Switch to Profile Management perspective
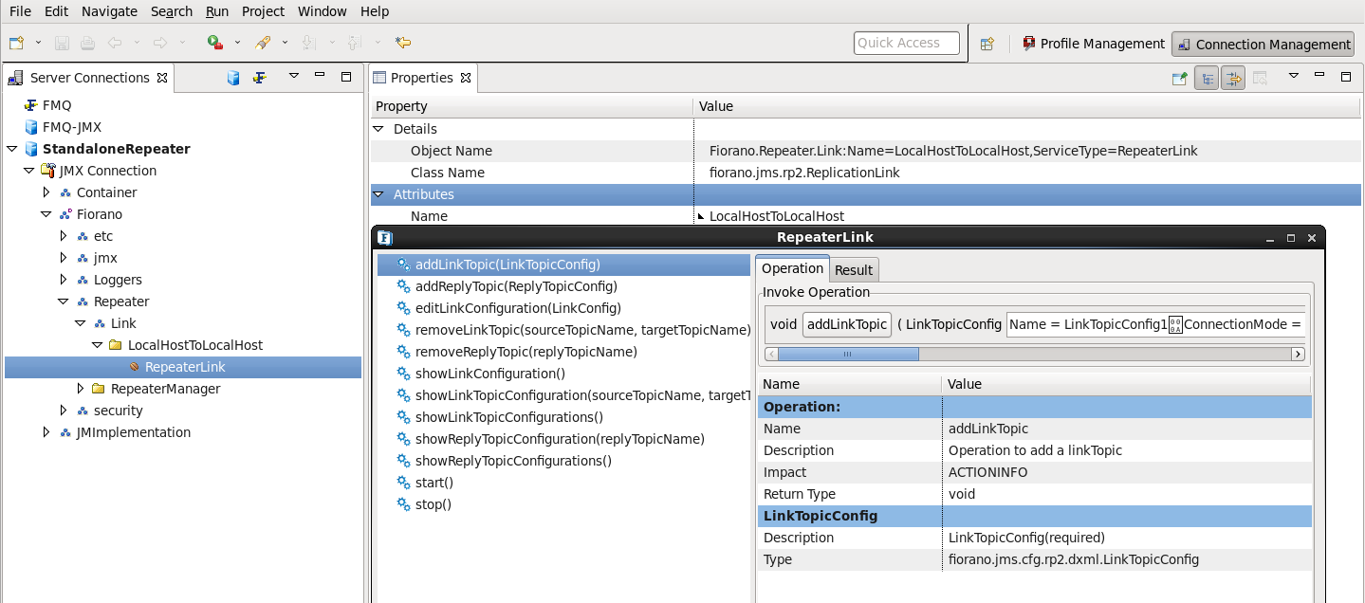1365x603 pixels. [x=1093, y=44]
